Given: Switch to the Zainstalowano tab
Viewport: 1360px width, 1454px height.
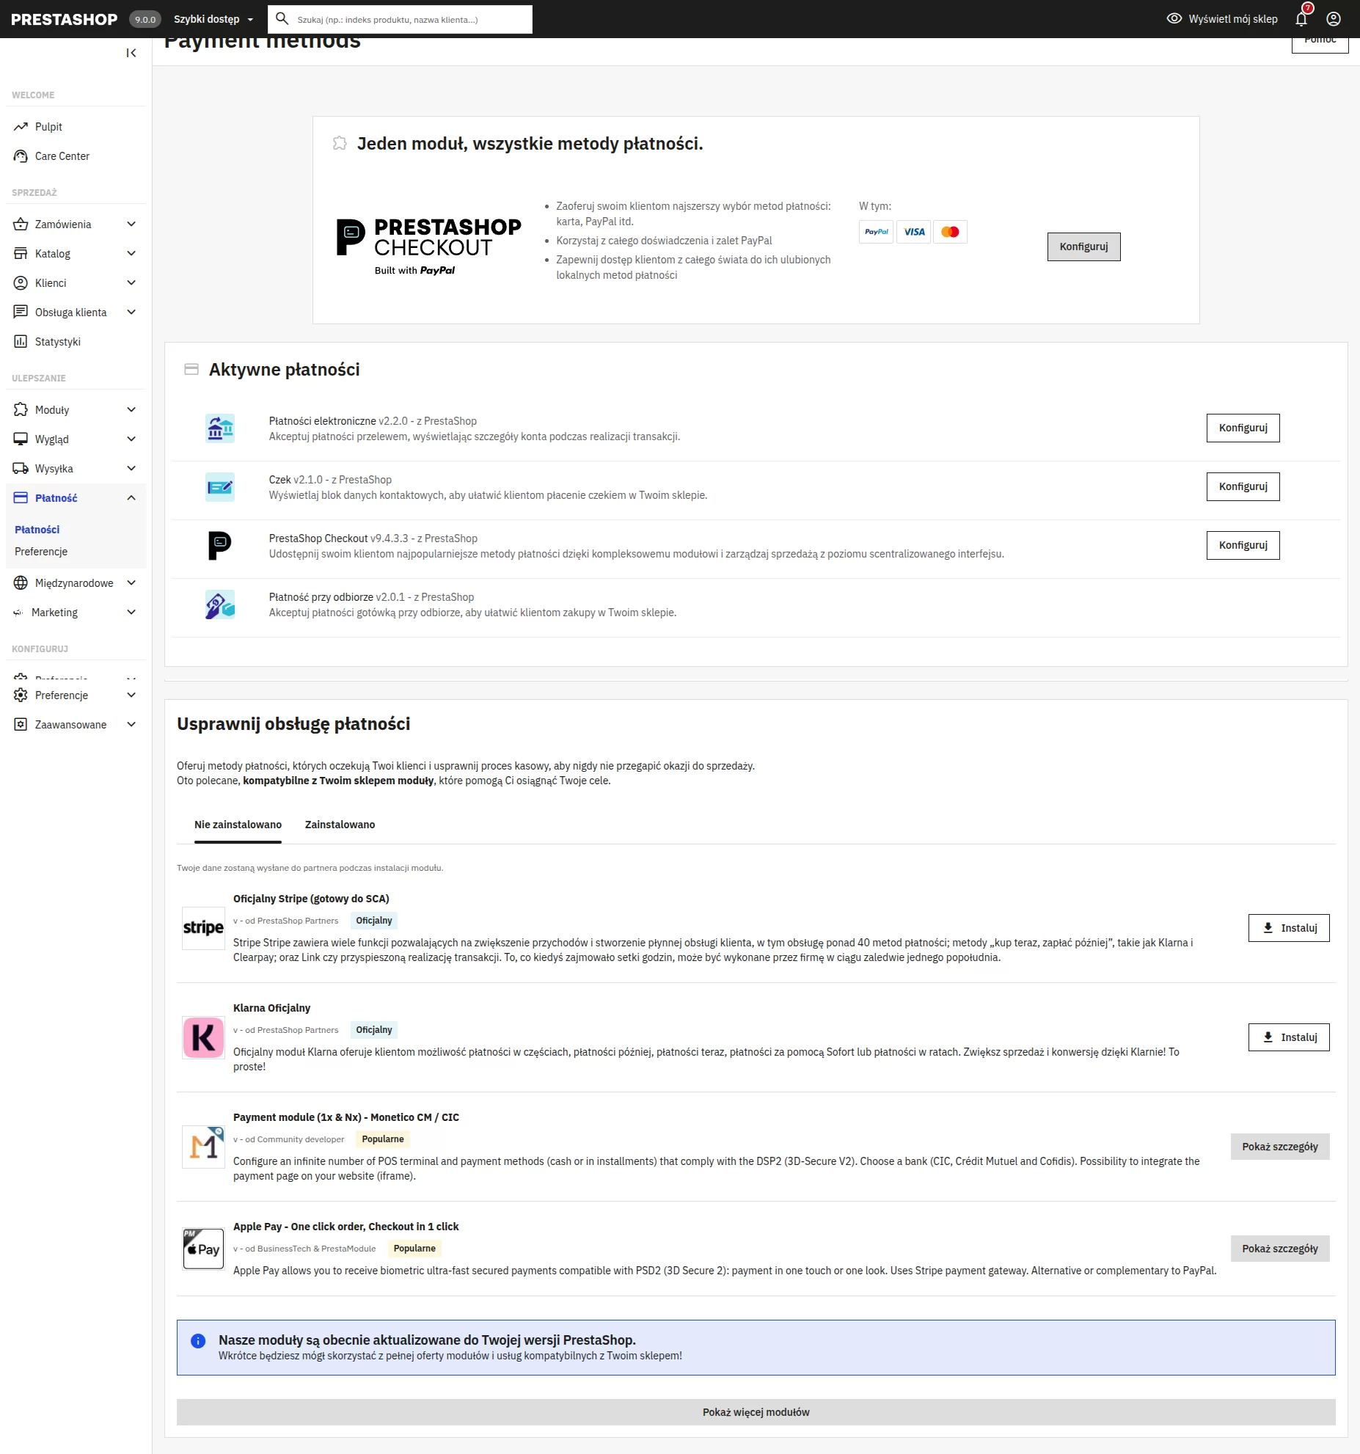Looking at the screenshot, I should pyautogui.click(x=340, y=825).
